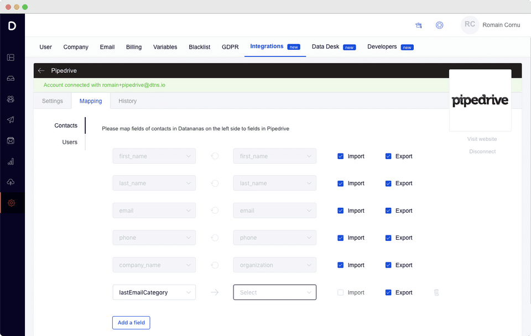Open the campaigns paper plane icon
The height and width of the screenshot is (336, 531).
tap(11, 120)
